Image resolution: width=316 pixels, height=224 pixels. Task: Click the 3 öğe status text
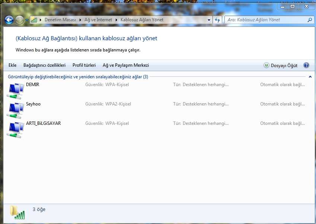pos(39,209)
